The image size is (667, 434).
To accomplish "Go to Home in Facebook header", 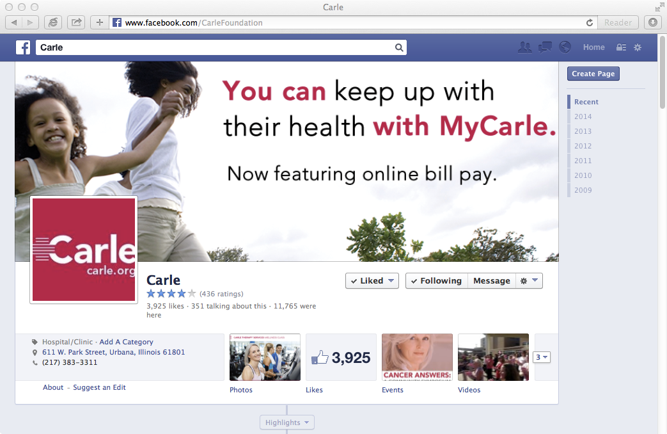I will pos(594,47).
